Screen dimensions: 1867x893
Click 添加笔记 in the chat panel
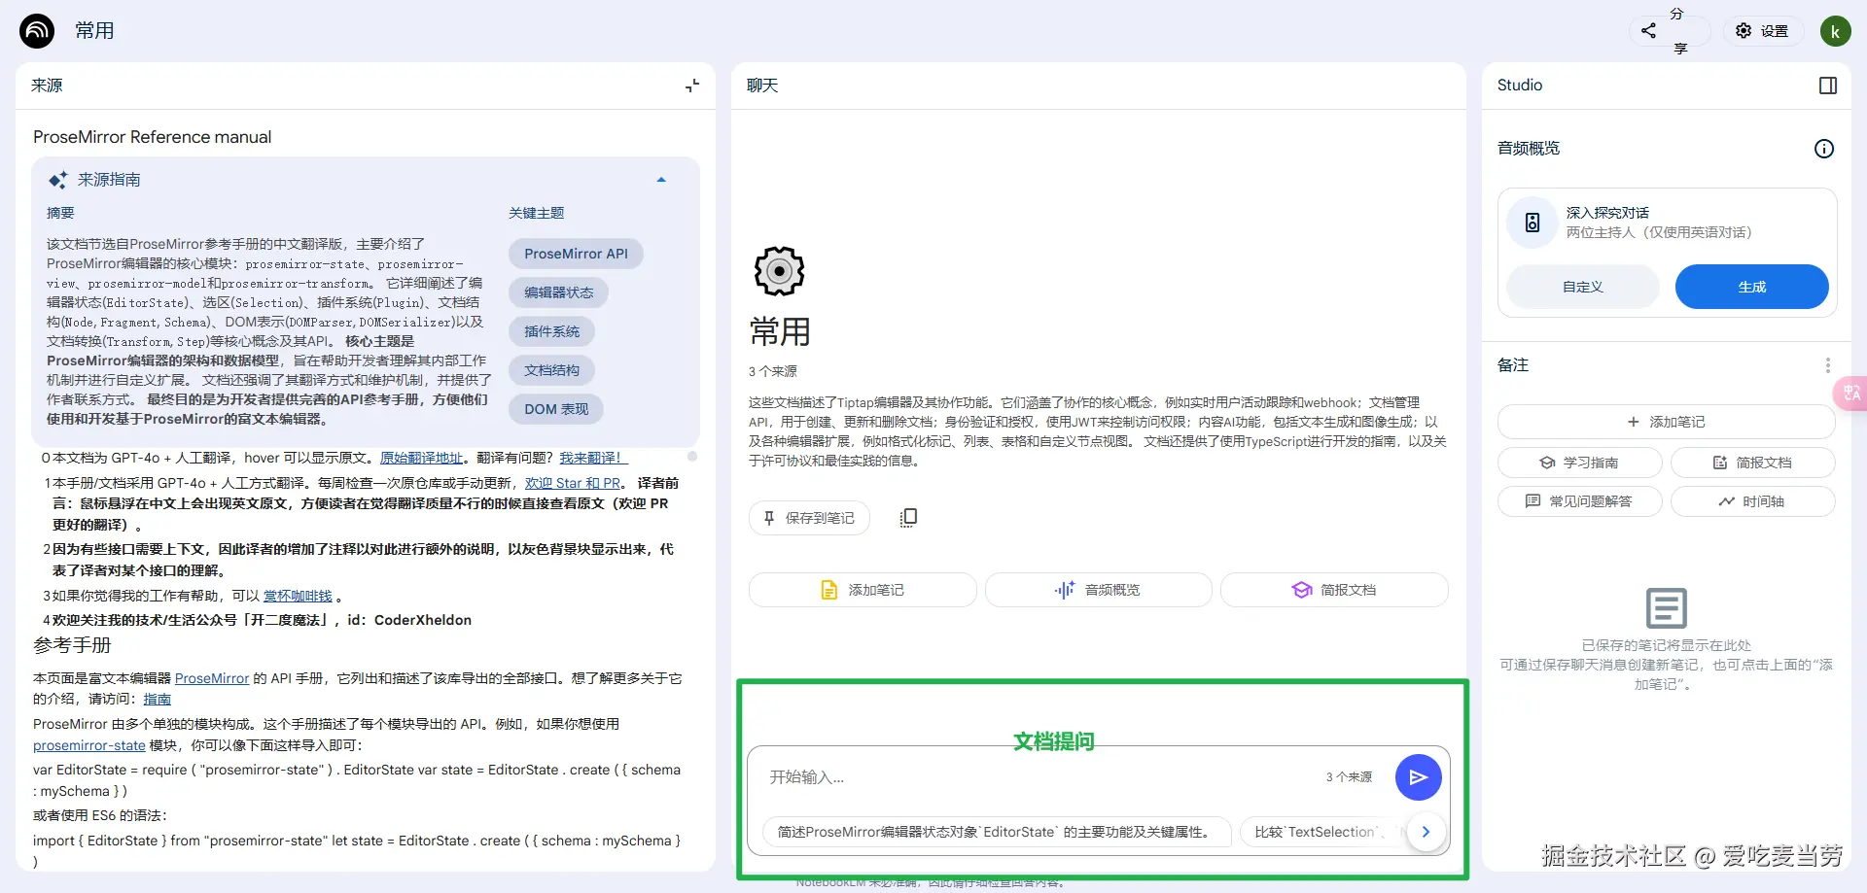point(863,590)
